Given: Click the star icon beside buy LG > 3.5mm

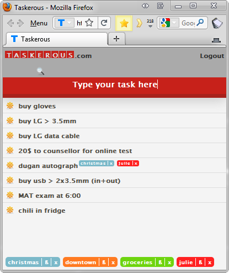Looking at the screenshot, I should coord(10,120).
